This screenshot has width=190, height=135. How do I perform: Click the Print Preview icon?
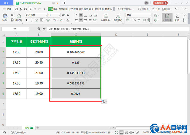pyautogui.click(x=30, y=9)
